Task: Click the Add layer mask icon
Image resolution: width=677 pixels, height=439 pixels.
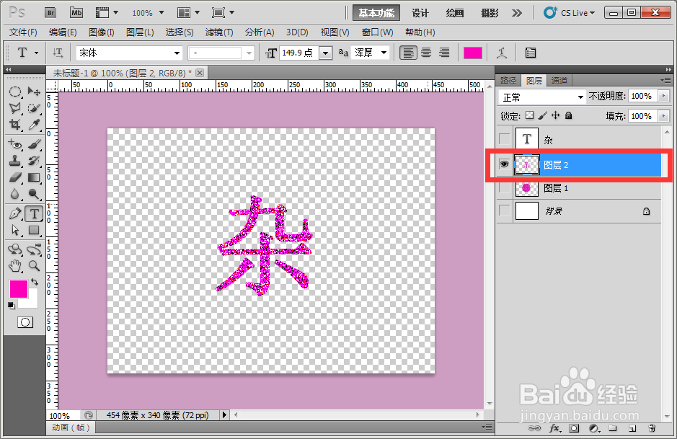Action: point(574,430)
